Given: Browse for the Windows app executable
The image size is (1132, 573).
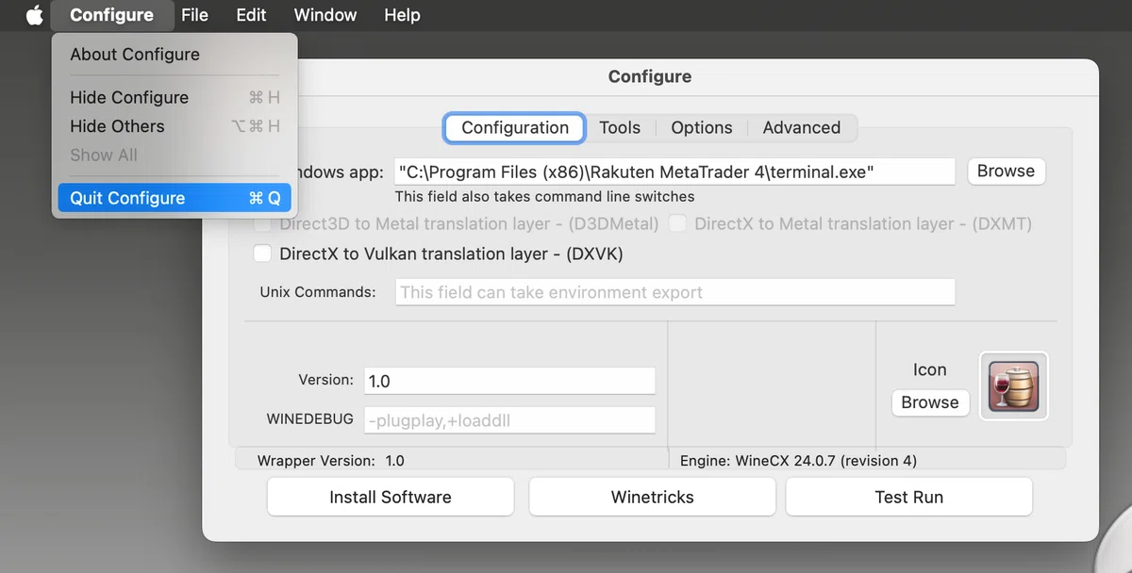Looking at the screenshot, I should coord(1006,172).
